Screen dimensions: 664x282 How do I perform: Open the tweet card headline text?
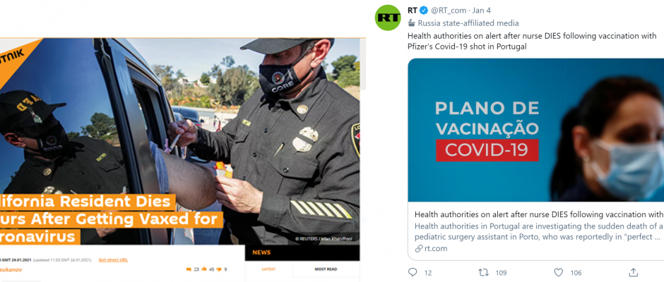pos(539,214)
